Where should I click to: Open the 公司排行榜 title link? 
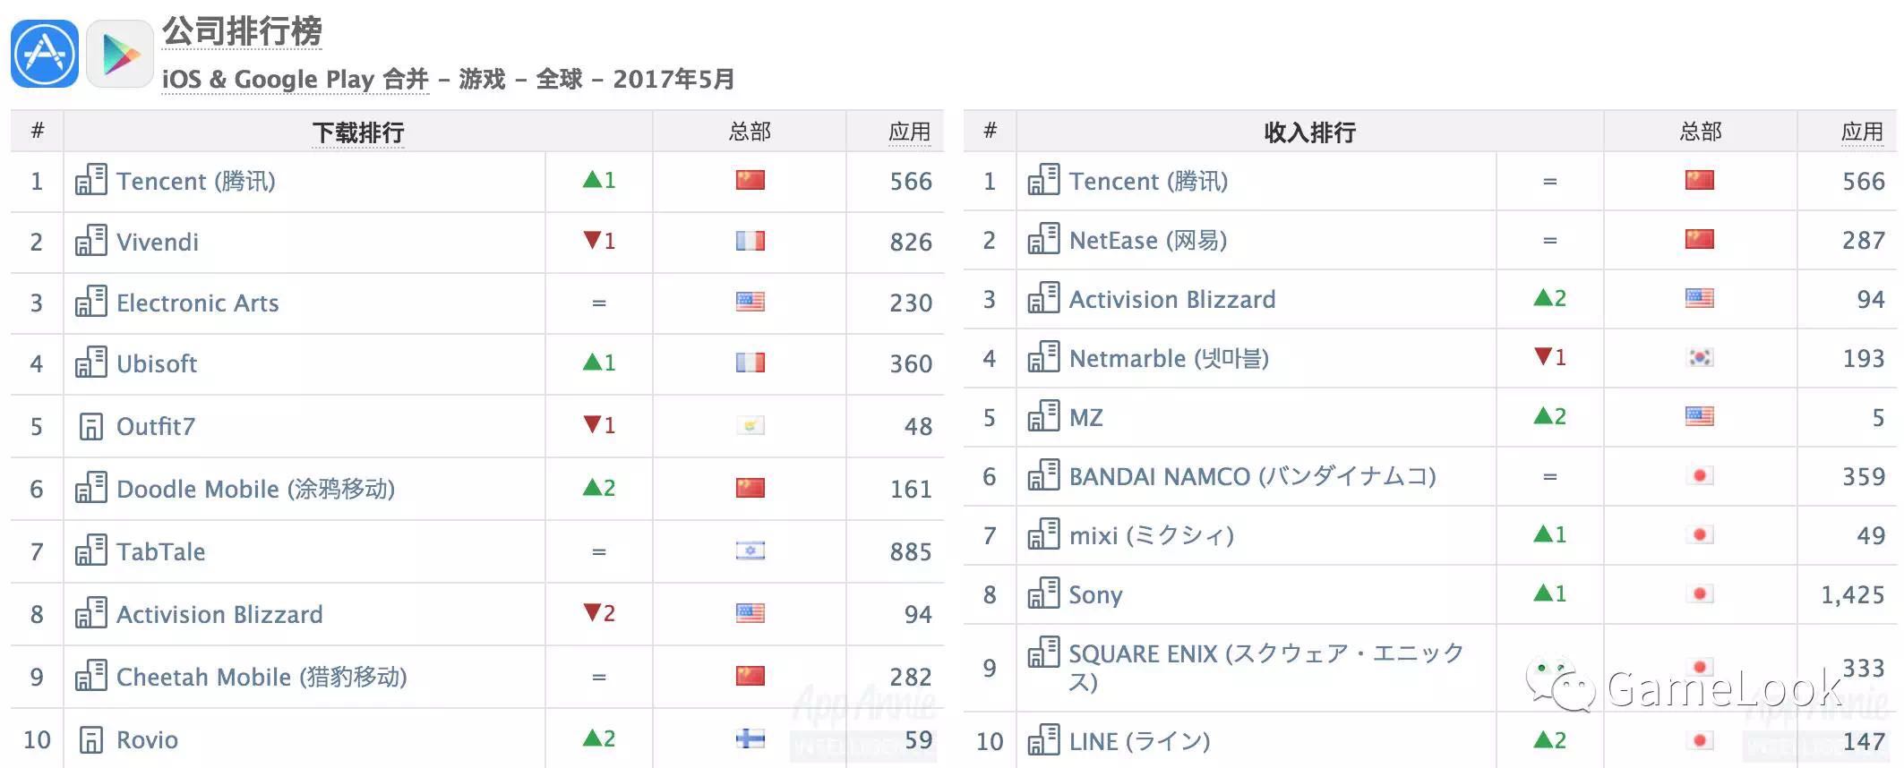(242, 31)
